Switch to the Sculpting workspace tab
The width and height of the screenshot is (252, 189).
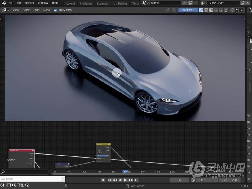pyautogui.click(x=102, y=3)
